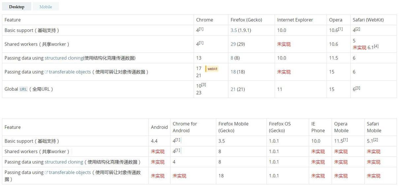409x187 pixels.
Task: Click footnote [1] next to Chrome basic support
Action: pyautogui.click(x=201, y=29)
